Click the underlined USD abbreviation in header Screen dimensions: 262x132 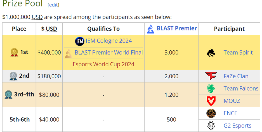51,29
